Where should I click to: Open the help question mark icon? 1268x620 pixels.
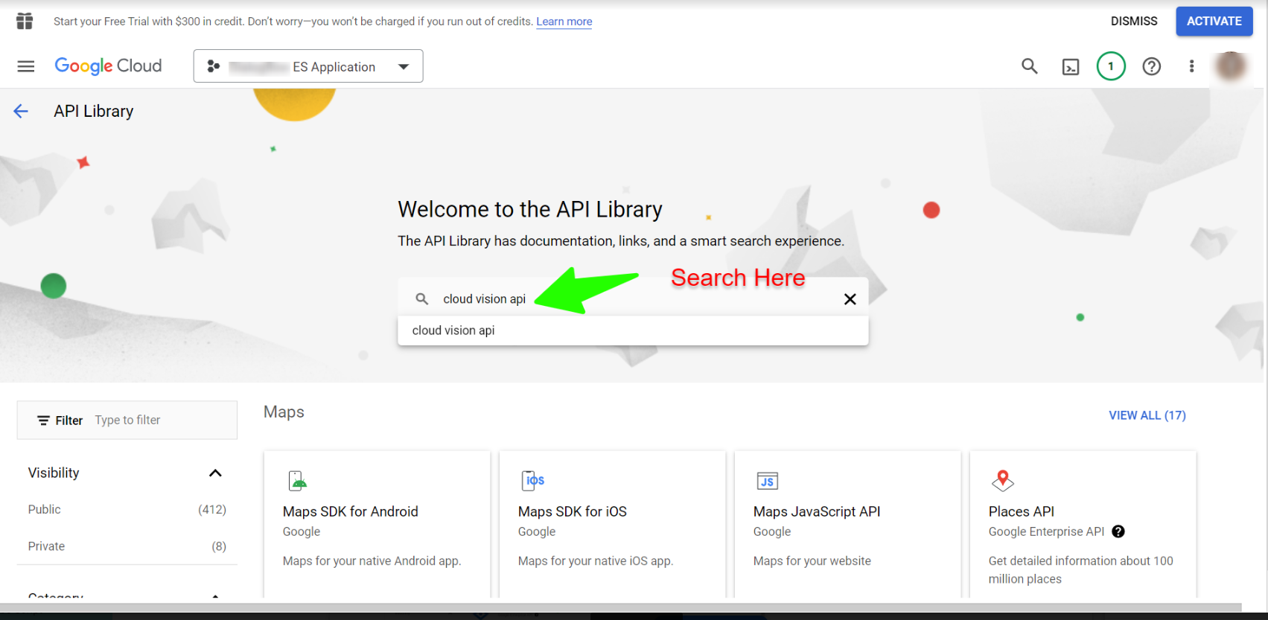tap(1152, 66)
